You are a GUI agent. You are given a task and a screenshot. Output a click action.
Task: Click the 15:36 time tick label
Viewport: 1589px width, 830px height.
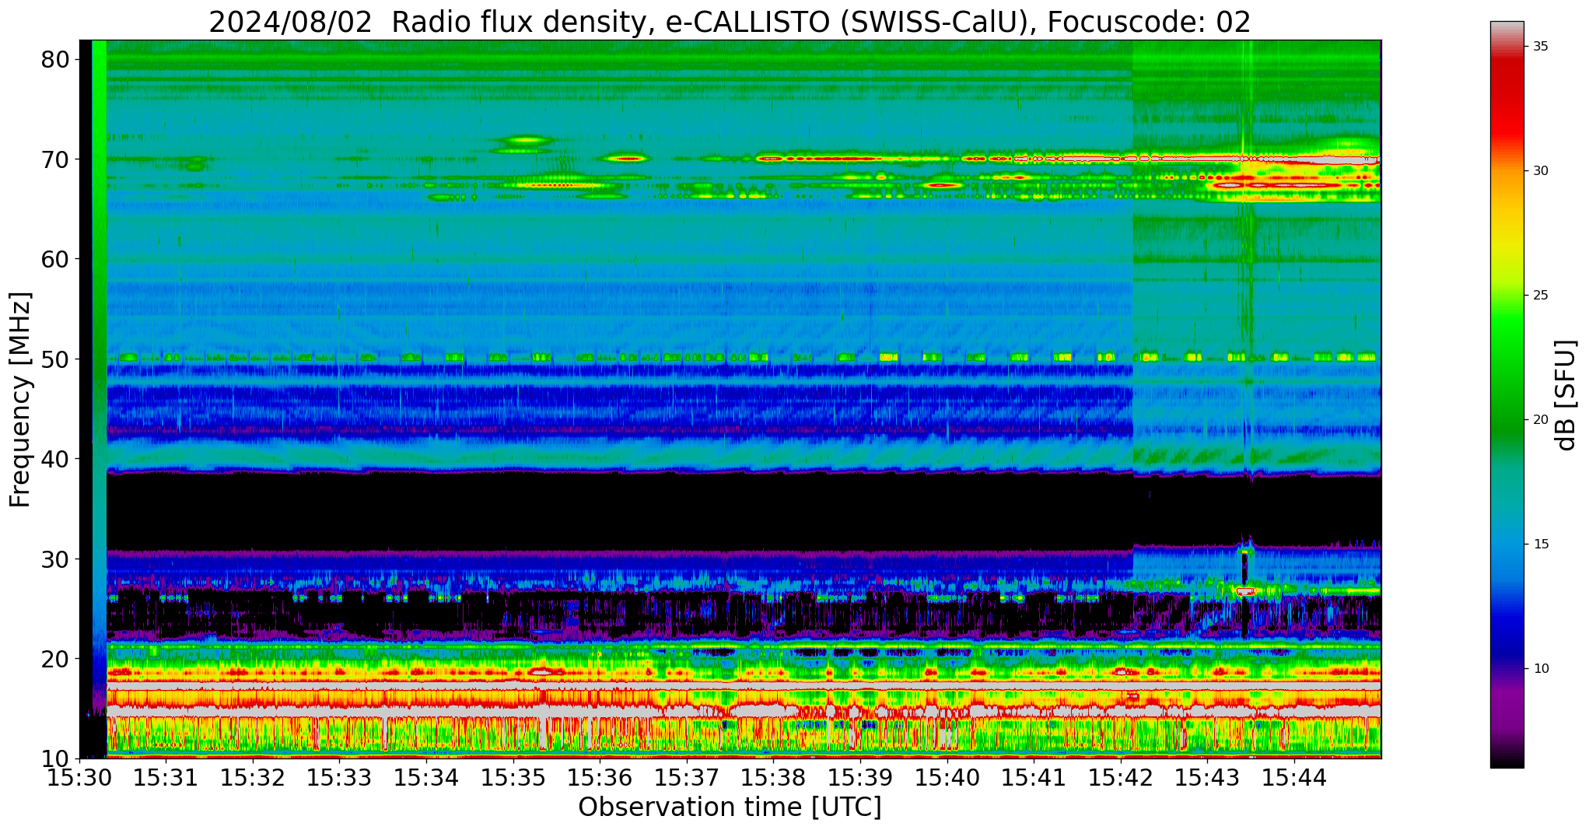[599, 778]
